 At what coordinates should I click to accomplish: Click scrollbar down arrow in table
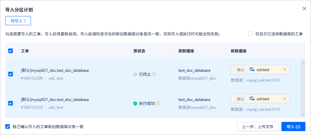[303, 115]
